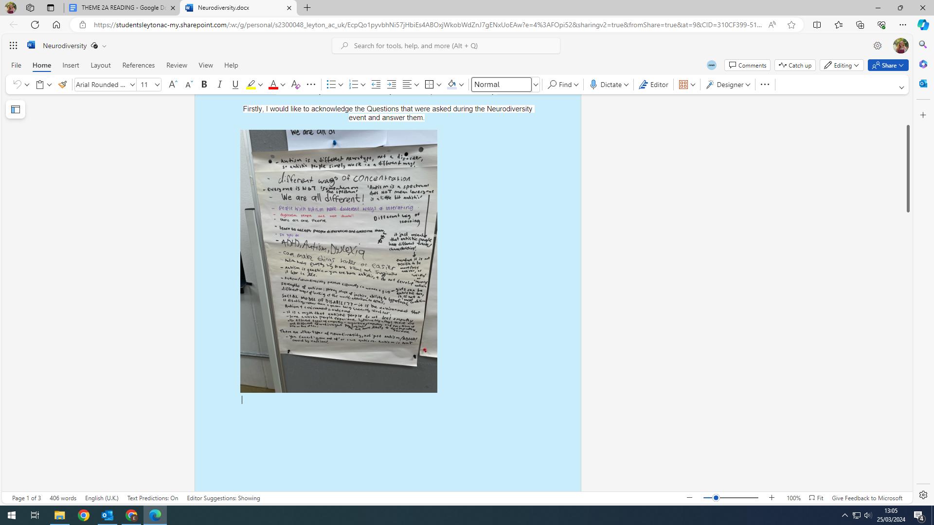The image size is (934, 525).
Task: Open the navigation pane icon
Action: click(x=16, y=109)
